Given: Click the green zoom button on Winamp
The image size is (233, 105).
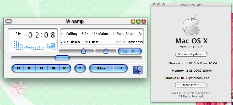Looking at the screenshot, I should pos(138,21).
